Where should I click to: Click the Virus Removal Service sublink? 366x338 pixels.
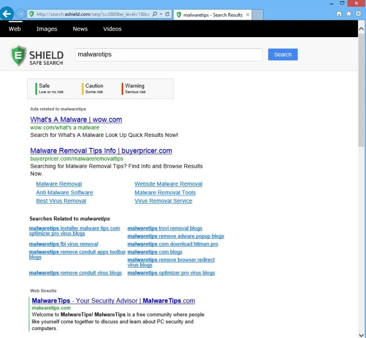(163, 201)
